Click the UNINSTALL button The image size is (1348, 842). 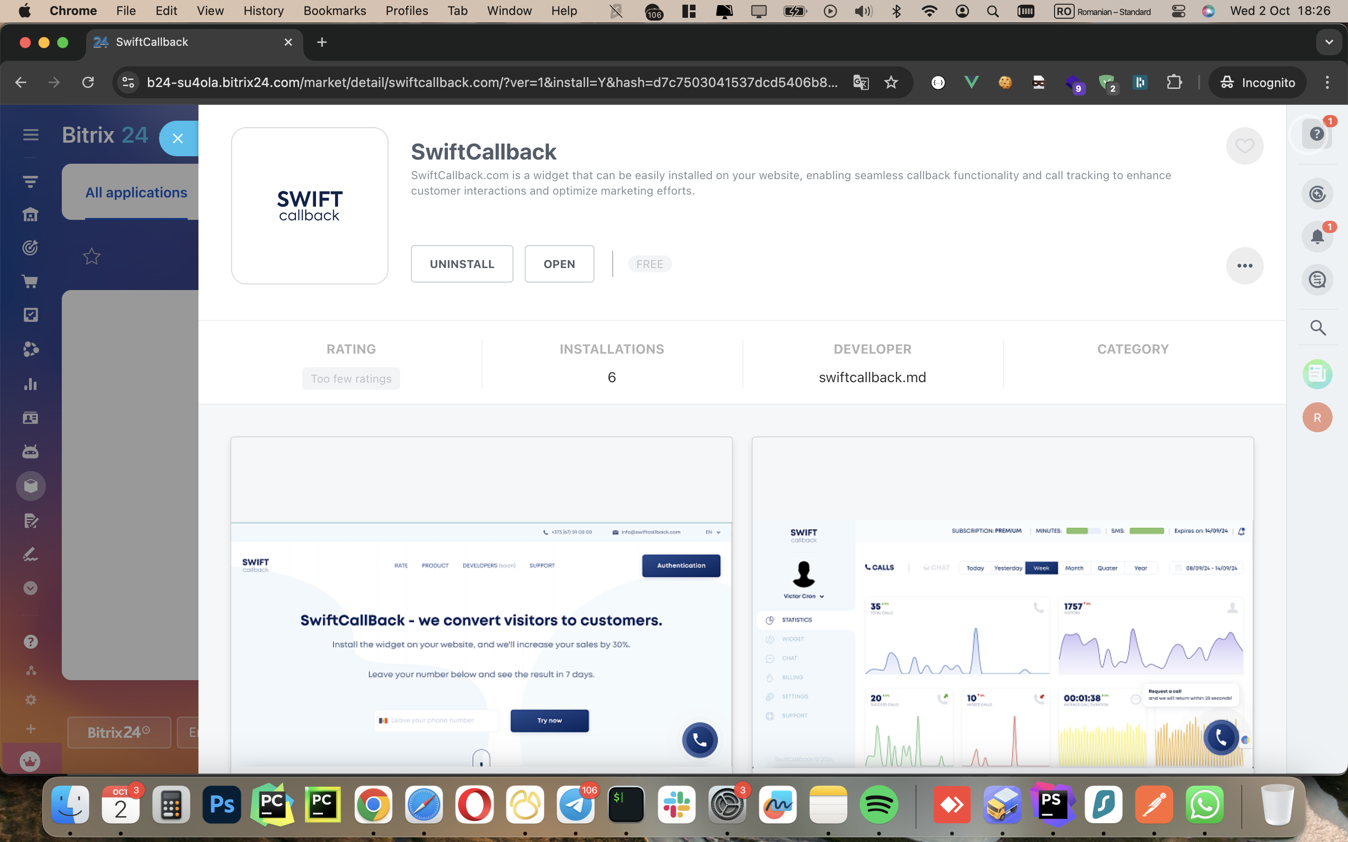coord(462,264)
